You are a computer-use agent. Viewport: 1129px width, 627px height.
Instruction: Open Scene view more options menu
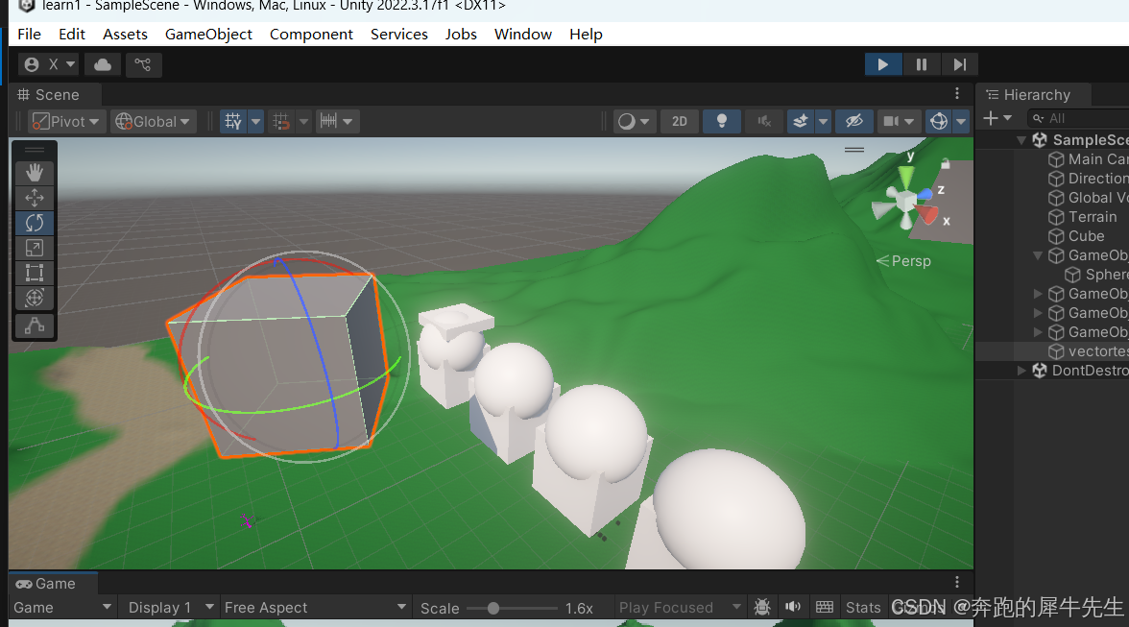pyautogui.click(x=957, y=93)
